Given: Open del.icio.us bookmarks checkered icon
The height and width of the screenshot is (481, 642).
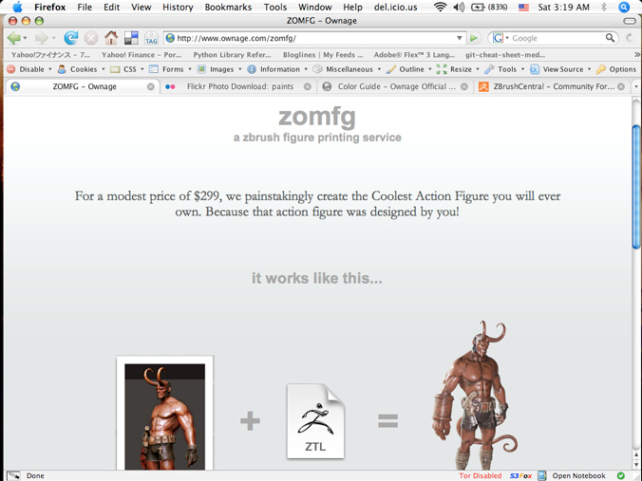Looking at the screenshot, I should (131, 38).
